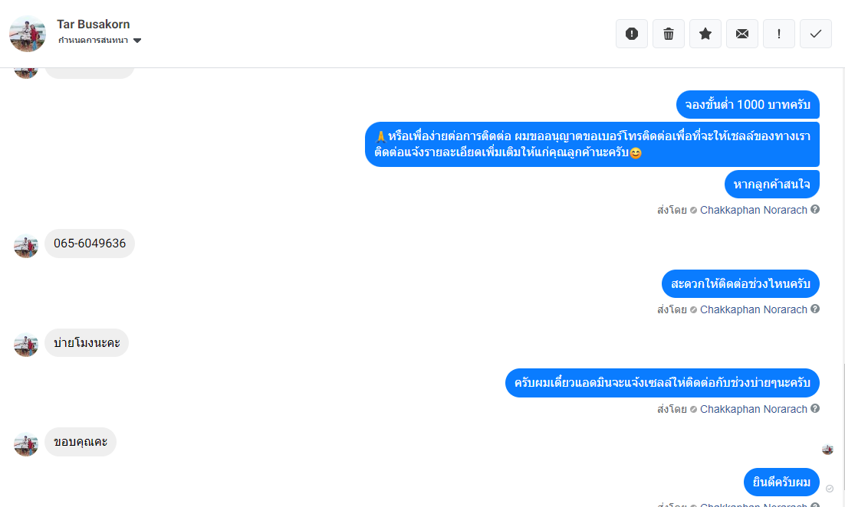Star this conversation to follow up
The width and height of the screenshot is (845, 507).
pos(705,34)
